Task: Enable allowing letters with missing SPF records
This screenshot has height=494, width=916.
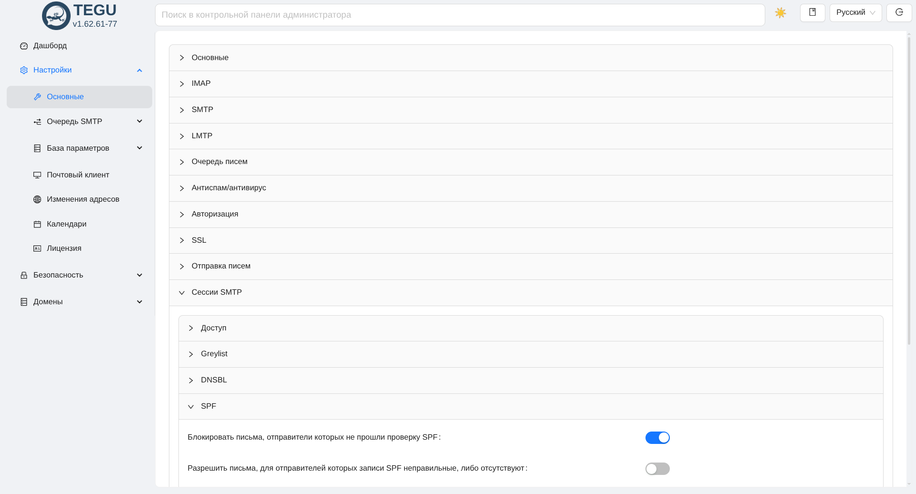Action: point(657,469)
